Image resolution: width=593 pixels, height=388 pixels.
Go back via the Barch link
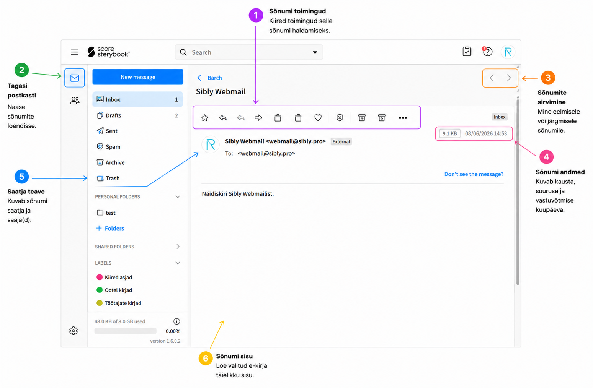click(x=210, y=78)
